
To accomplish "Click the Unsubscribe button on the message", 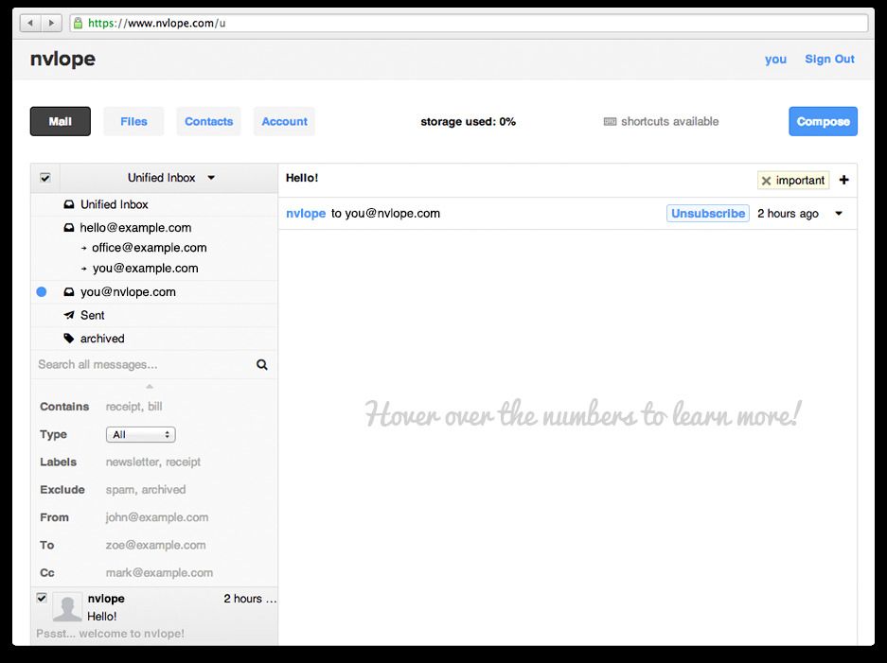I will [707, 213].
